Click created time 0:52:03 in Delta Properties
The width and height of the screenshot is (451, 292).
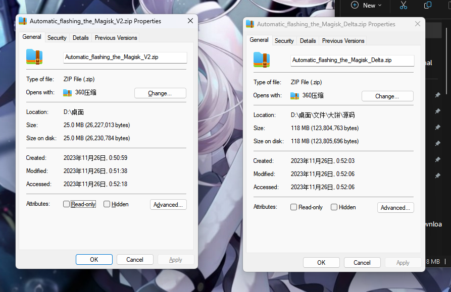pos(323,161)
